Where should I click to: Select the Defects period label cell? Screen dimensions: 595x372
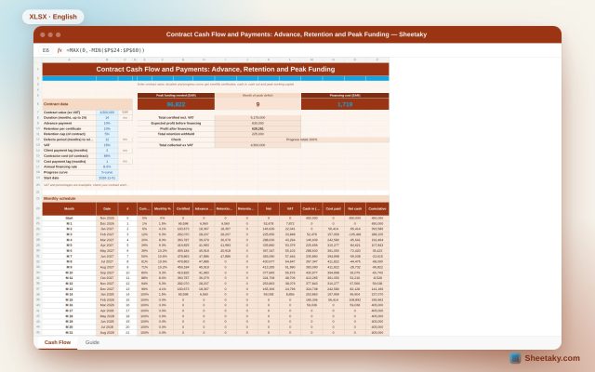(x=69, y=139)
